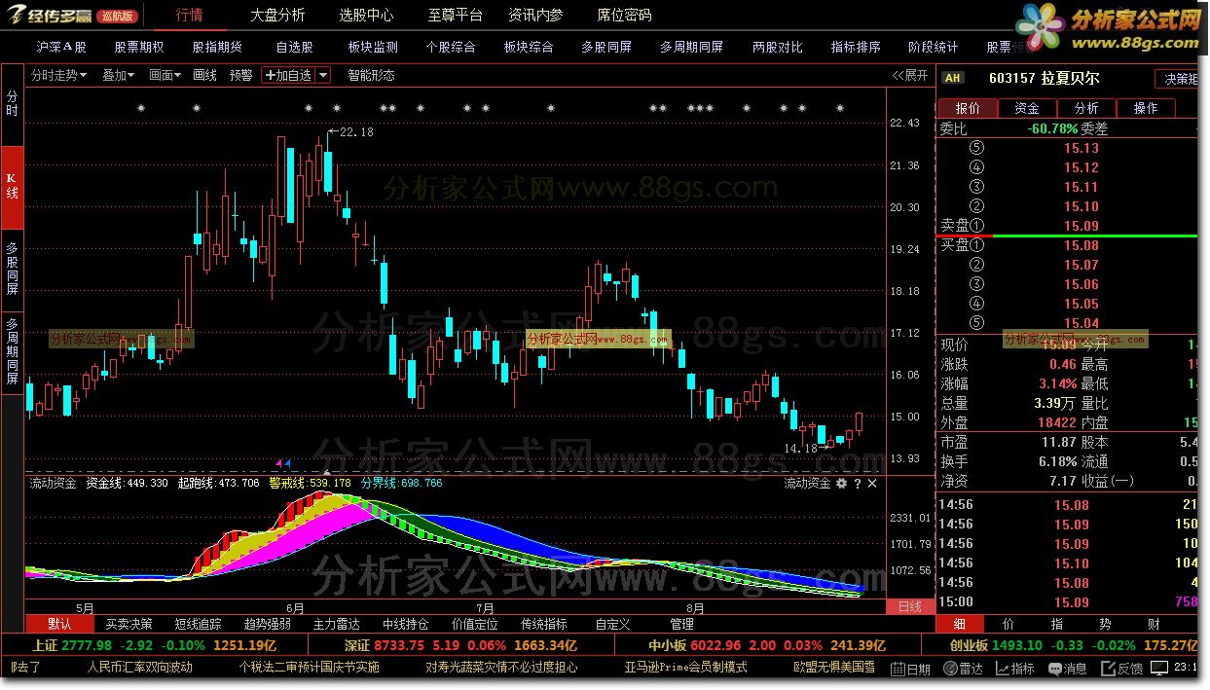Select 板块综合 in the submenu

[x=529, y=47]
